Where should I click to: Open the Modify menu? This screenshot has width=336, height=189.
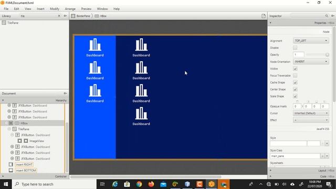pos(55,9)
